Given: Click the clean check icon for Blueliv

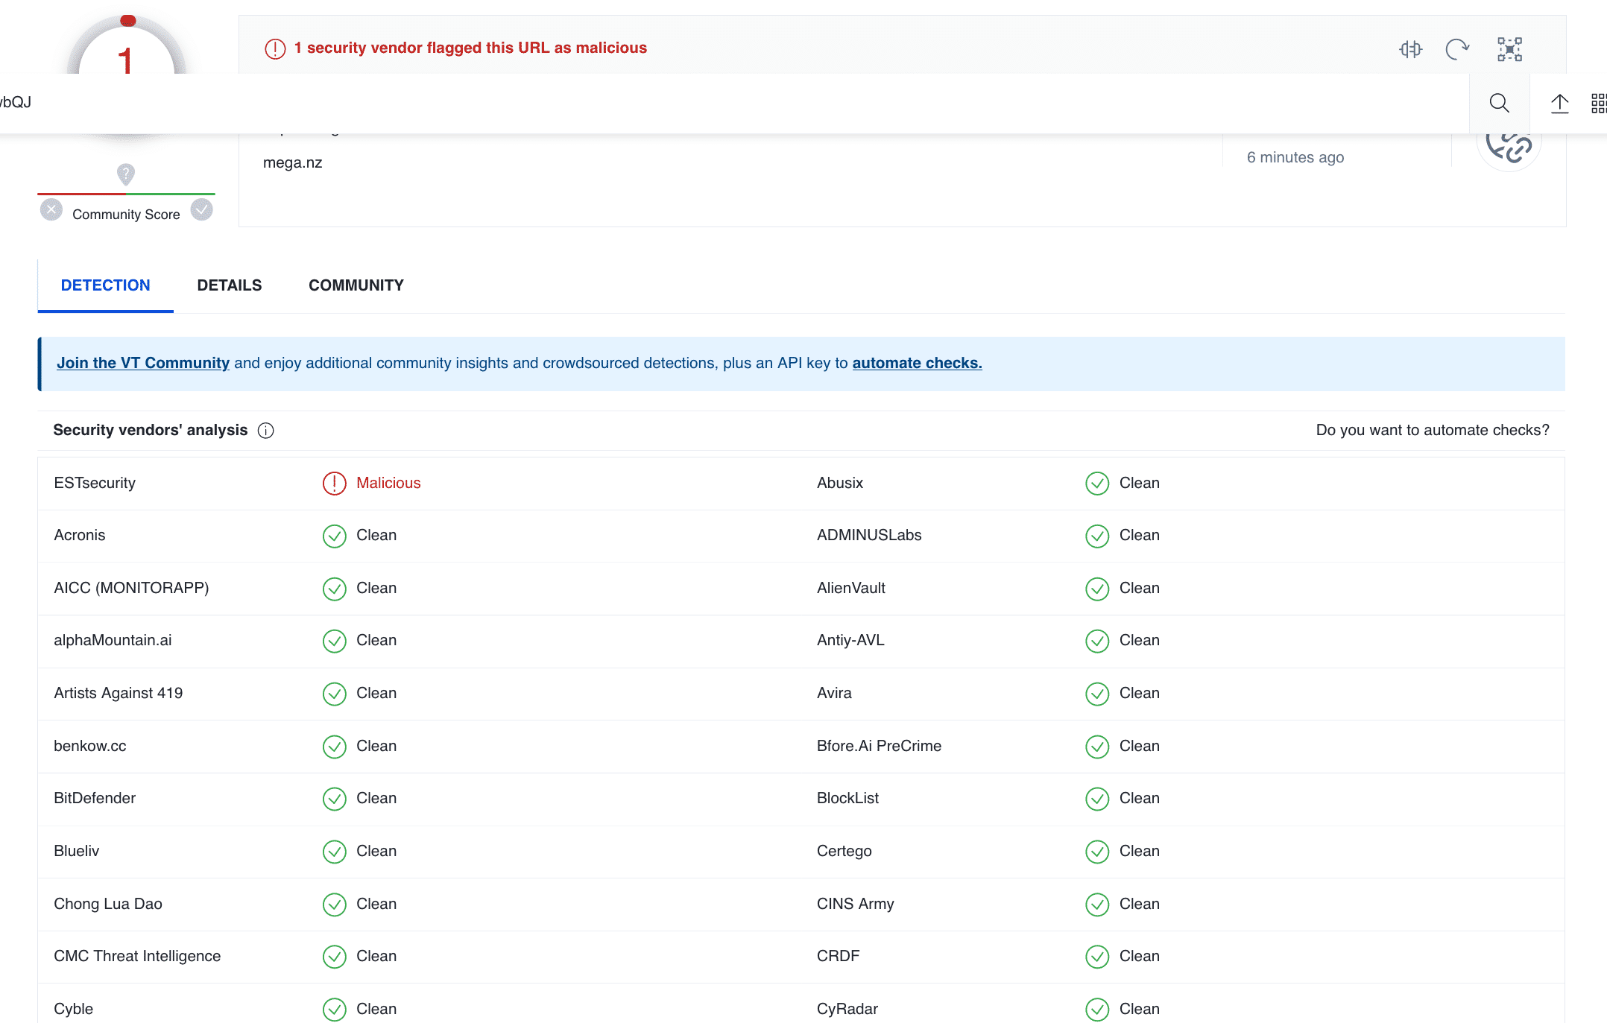Looking at the screenshot, I should [334, 852].
